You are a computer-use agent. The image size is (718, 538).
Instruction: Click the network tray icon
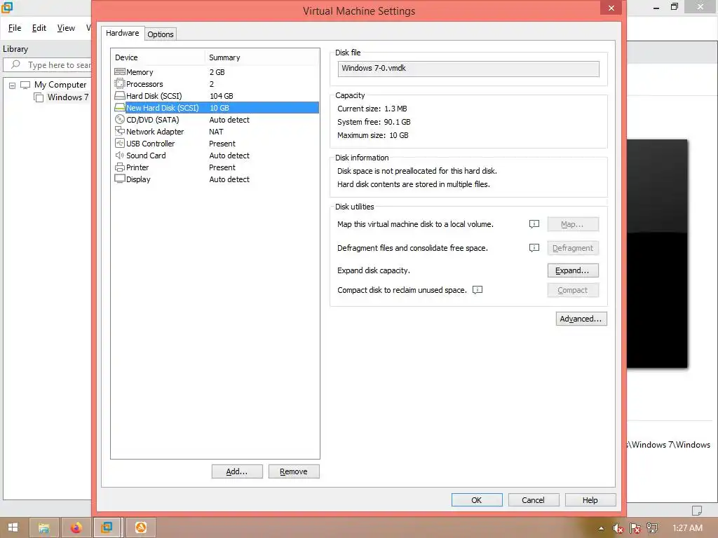[x=652, y=528]
